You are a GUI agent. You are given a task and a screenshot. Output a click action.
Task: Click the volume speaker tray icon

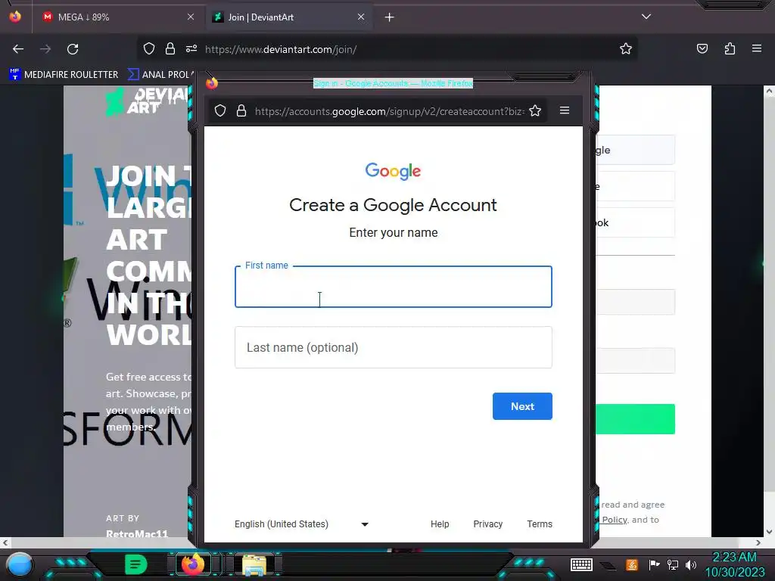click(691, 564)
